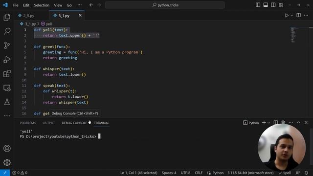Open the Remote Explorer view
This screenshot has width=313, height=176.
coord(7,88)
